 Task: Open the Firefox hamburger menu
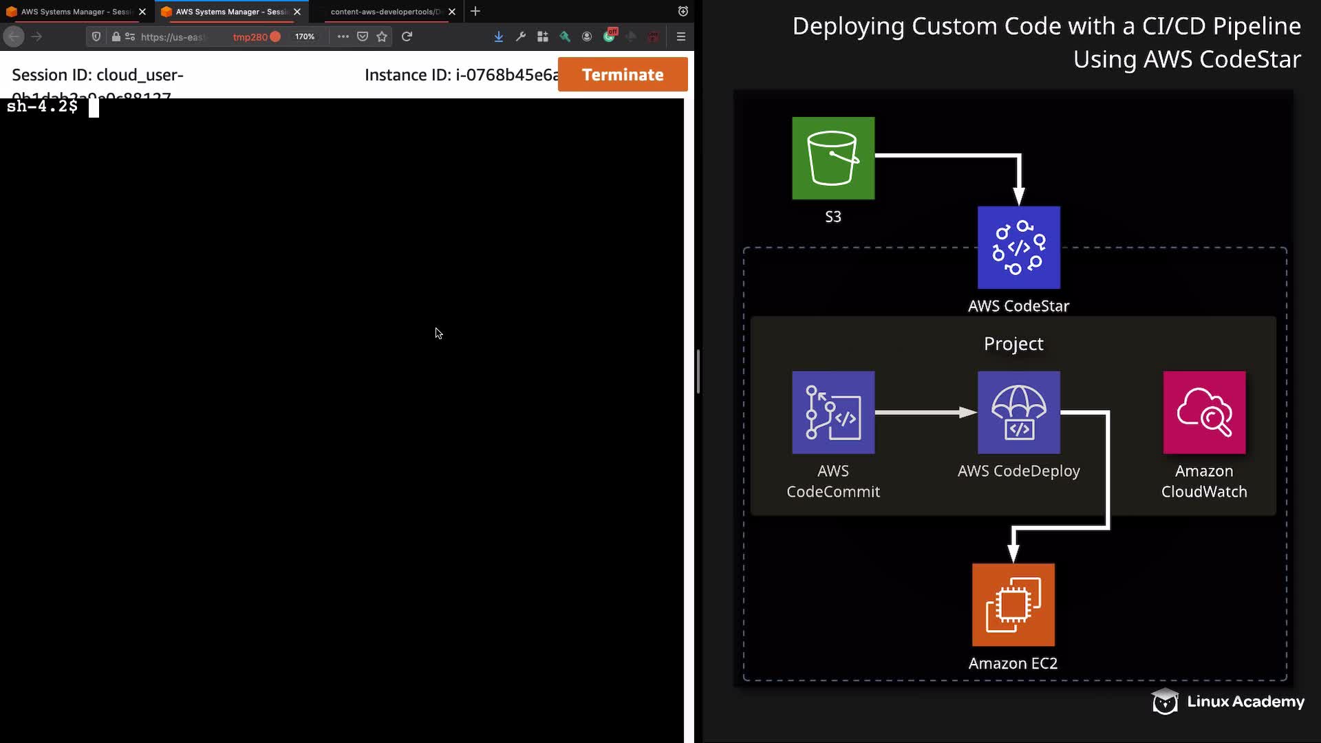pos(680,36)
